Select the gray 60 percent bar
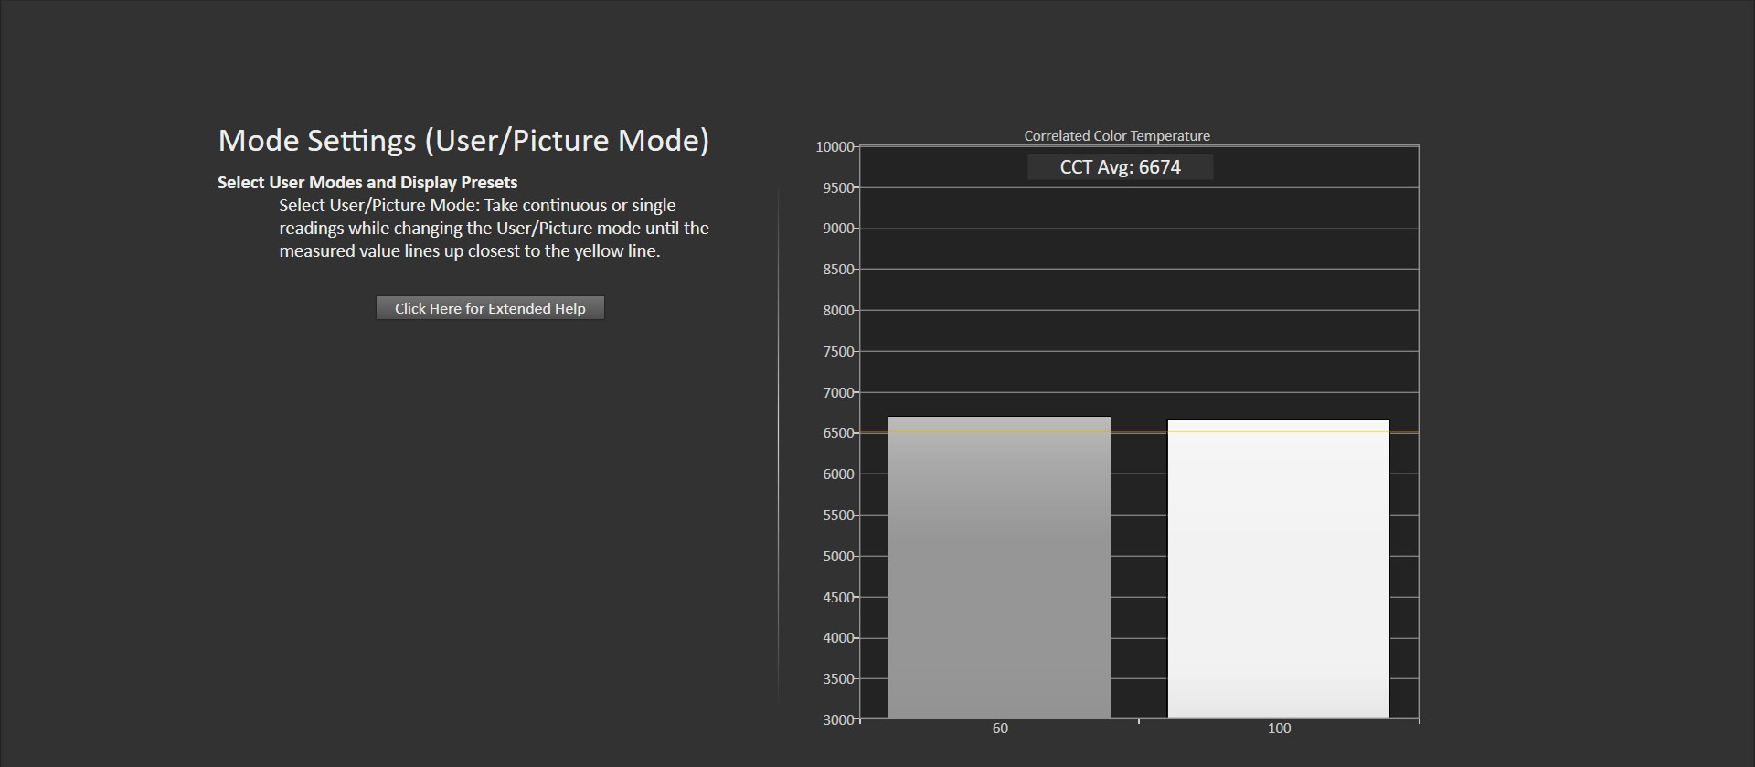 coord(999,567)
